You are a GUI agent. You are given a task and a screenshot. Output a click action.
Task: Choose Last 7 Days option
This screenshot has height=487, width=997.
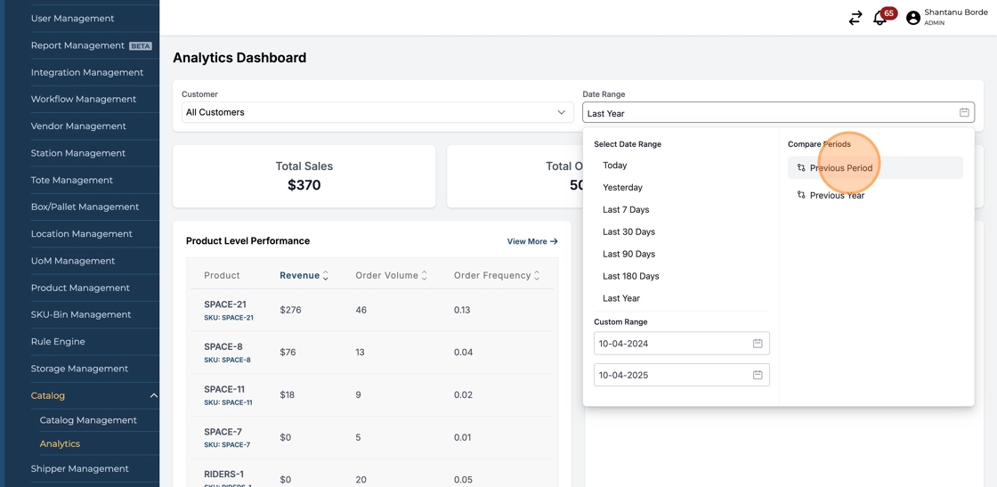[x=626, y=209]
